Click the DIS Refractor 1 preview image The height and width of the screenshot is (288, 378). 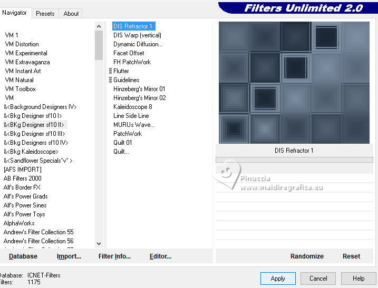294,83
